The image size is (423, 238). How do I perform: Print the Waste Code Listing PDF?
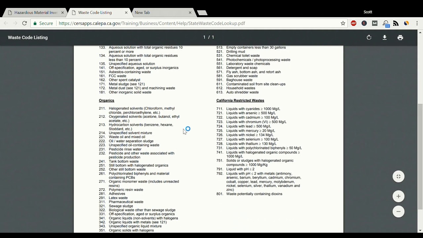[400, 37]
